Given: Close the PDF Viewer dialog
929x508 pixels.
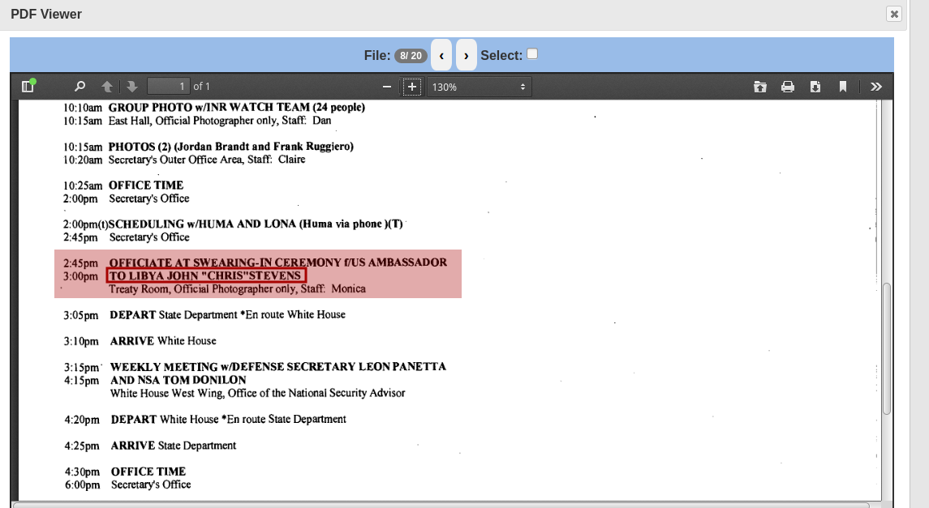Looking at the screenshot, I should pos(894,14).
